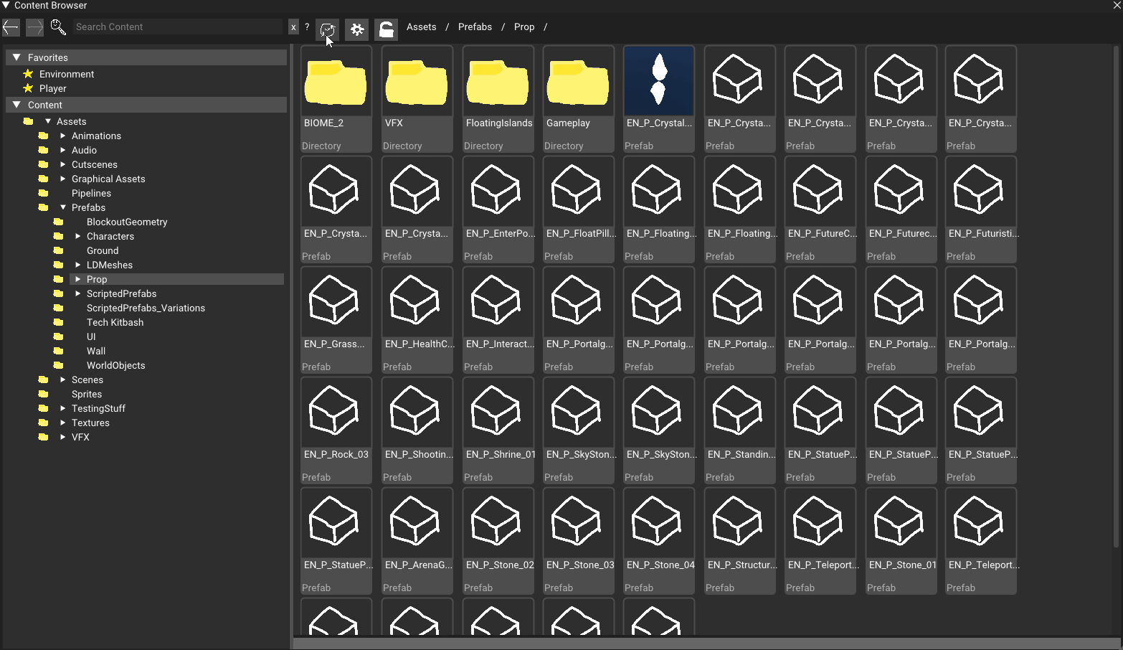This screenshot has height=650, width=1123.
Task: Click the forward navigation arrow
Action: (x=34, y=27)
